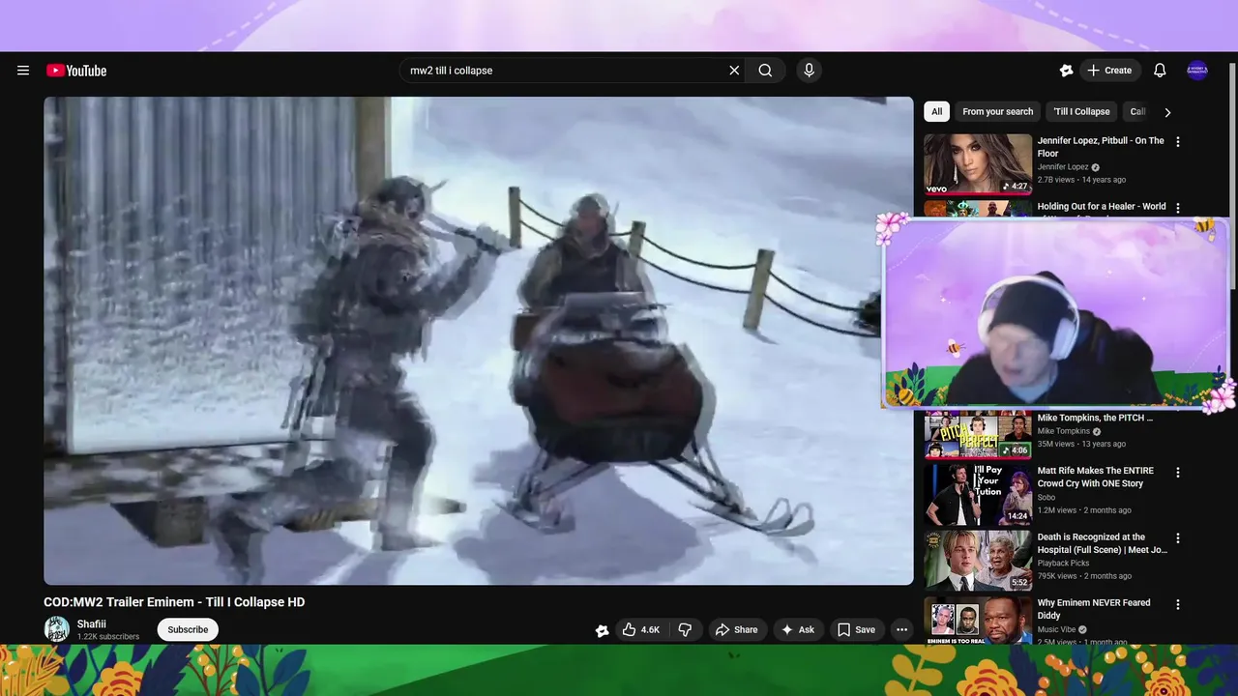Select the 'From your search' chip
The height and width of the screenshot is (696, 1238).
coord(997,111)
